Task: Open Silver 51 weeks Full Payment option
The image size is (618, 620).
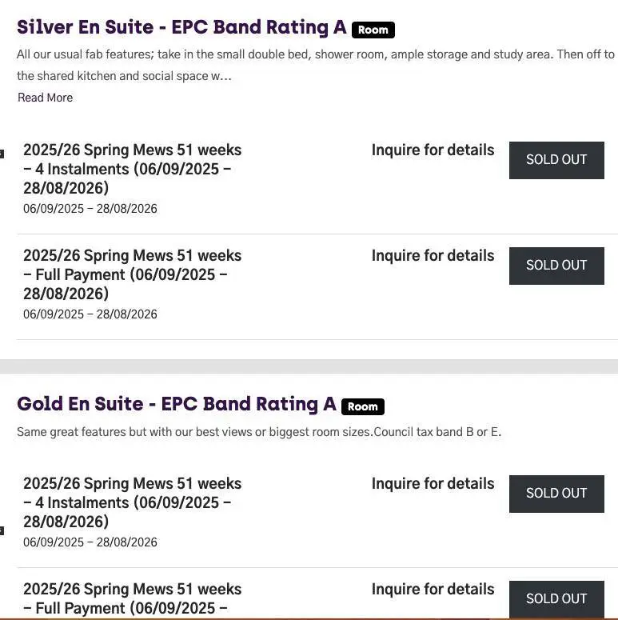Action: [x=133, y=274]
